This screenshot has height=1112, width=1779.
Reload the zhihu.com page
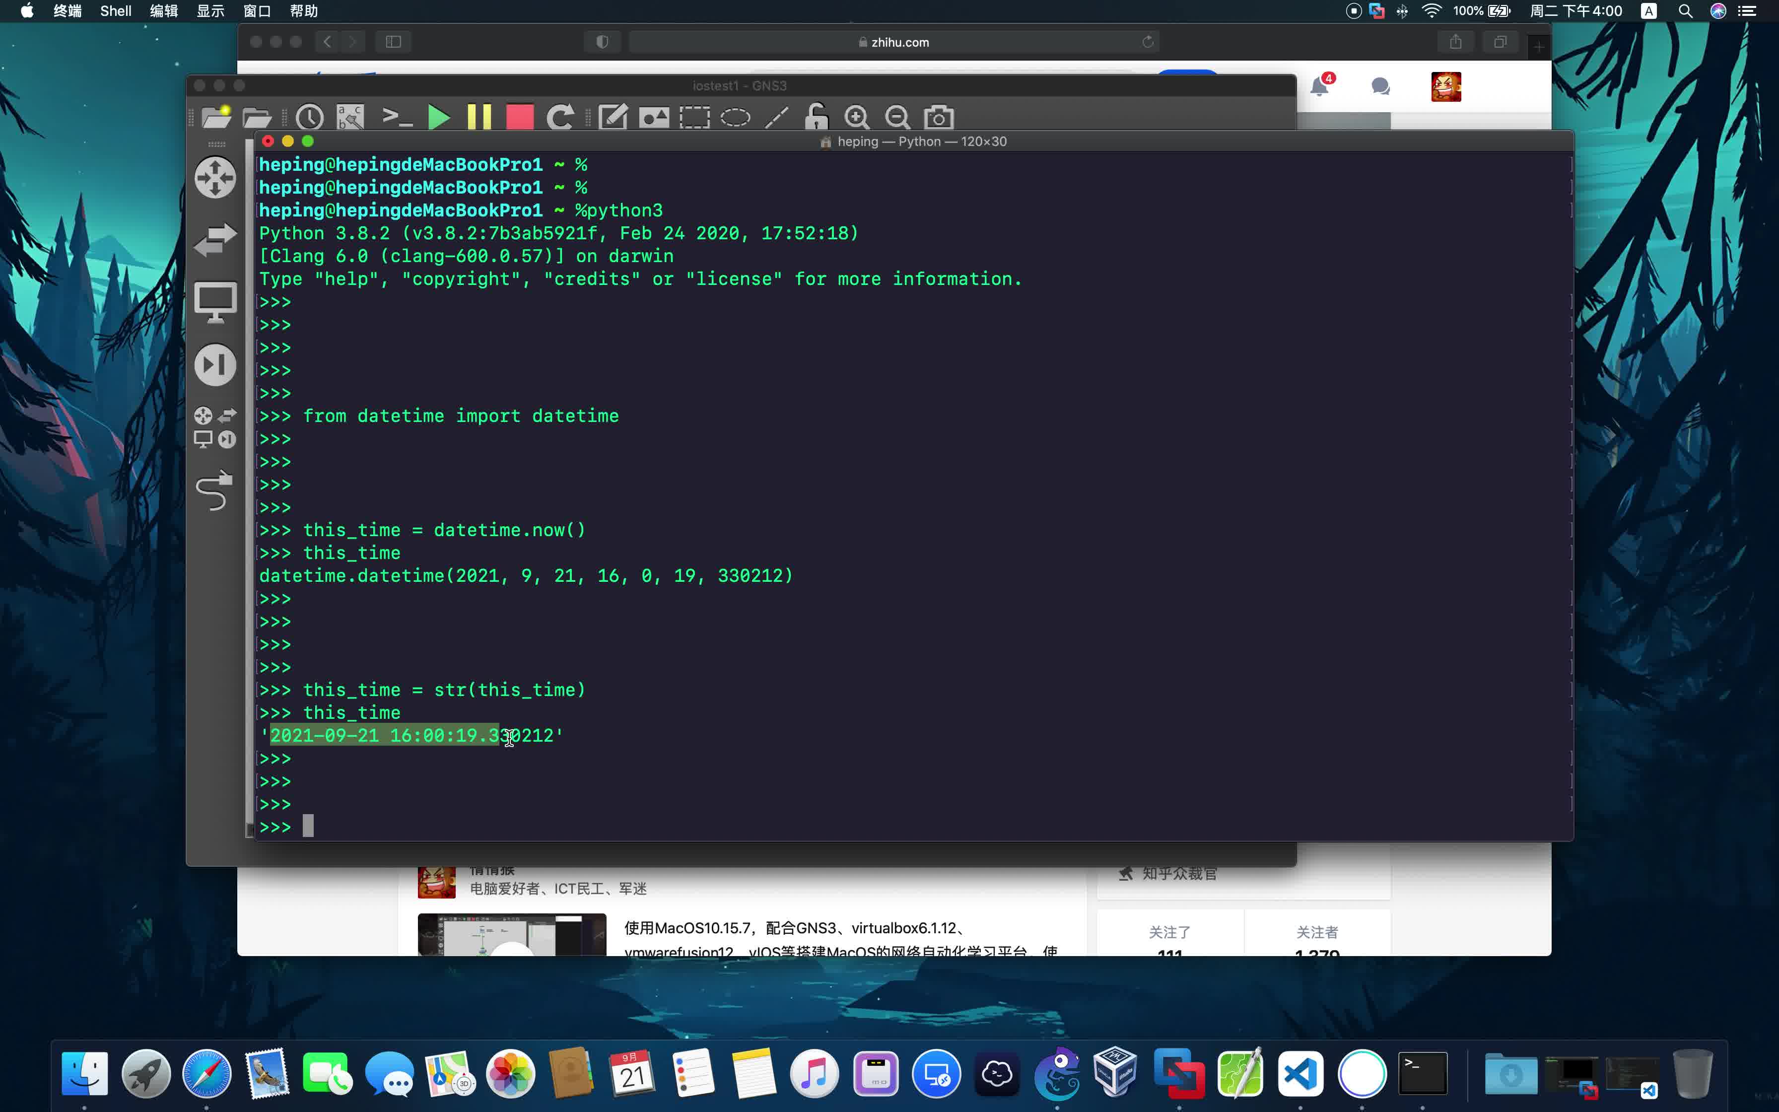[x=1148, y=42]
